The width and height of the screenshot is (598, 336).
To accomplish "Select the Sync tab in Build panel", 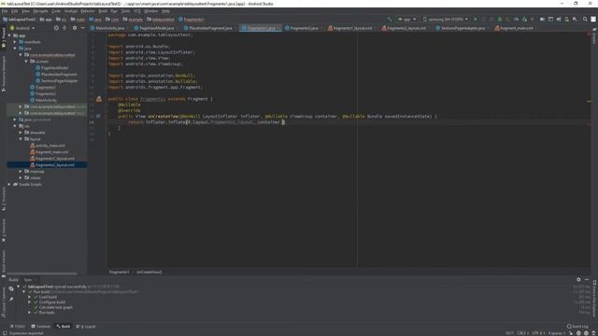I will tap(28, 280).
